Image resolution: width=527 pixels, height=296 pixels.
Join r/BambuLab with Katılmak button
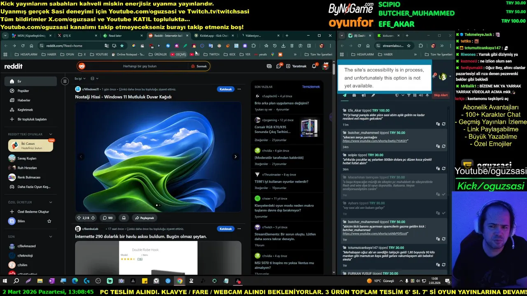pos(226,229)
